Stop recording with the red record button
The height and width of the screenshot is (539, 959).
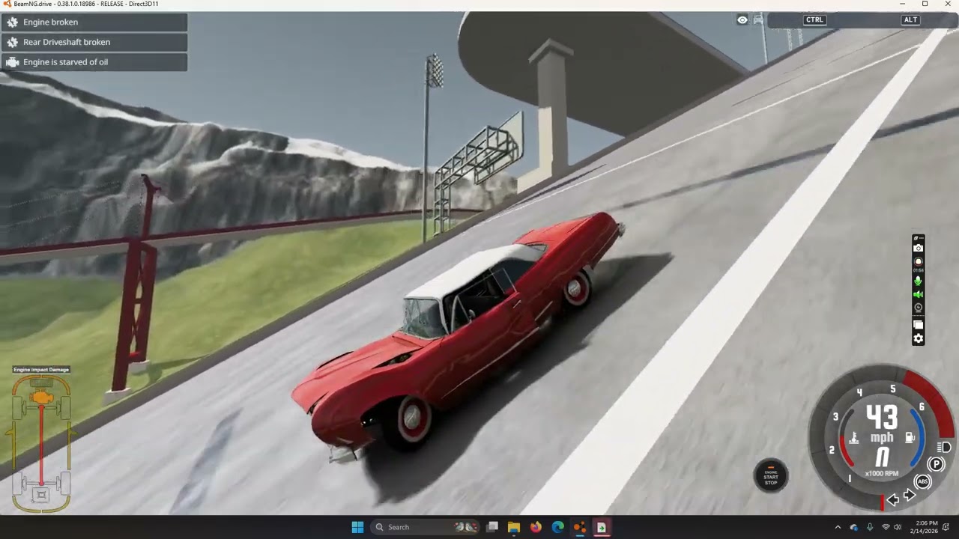tap(918, 262)
